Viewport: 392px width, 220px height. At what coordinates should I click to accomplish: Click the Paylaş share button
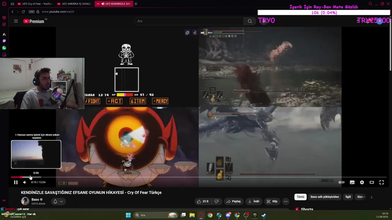[233, 201]
